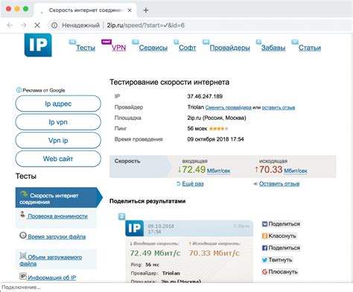Click the Twitter Твитнуть icon

264,260
